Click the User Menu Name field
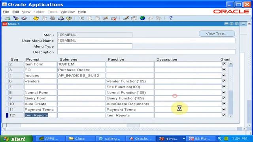Image resolution: width=253 pixels, height=142 pixels. [x=146, y=41]
